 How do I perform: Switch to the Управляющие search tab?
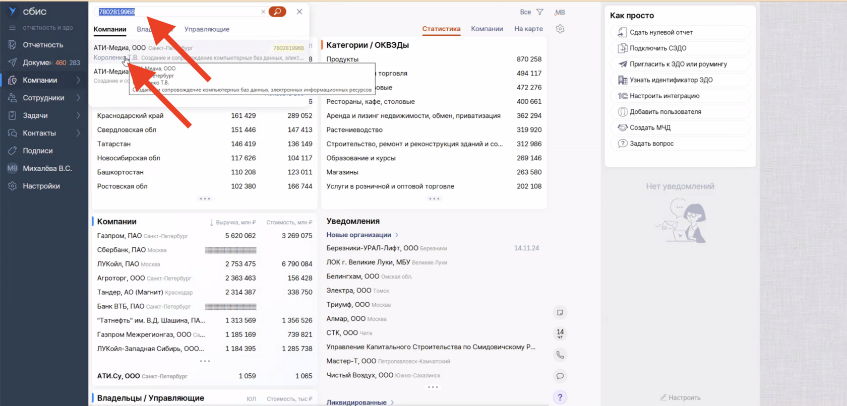[207, 29]
